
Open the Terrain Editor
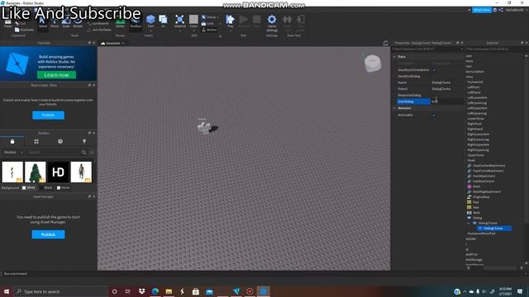click(x=120, y=23)
